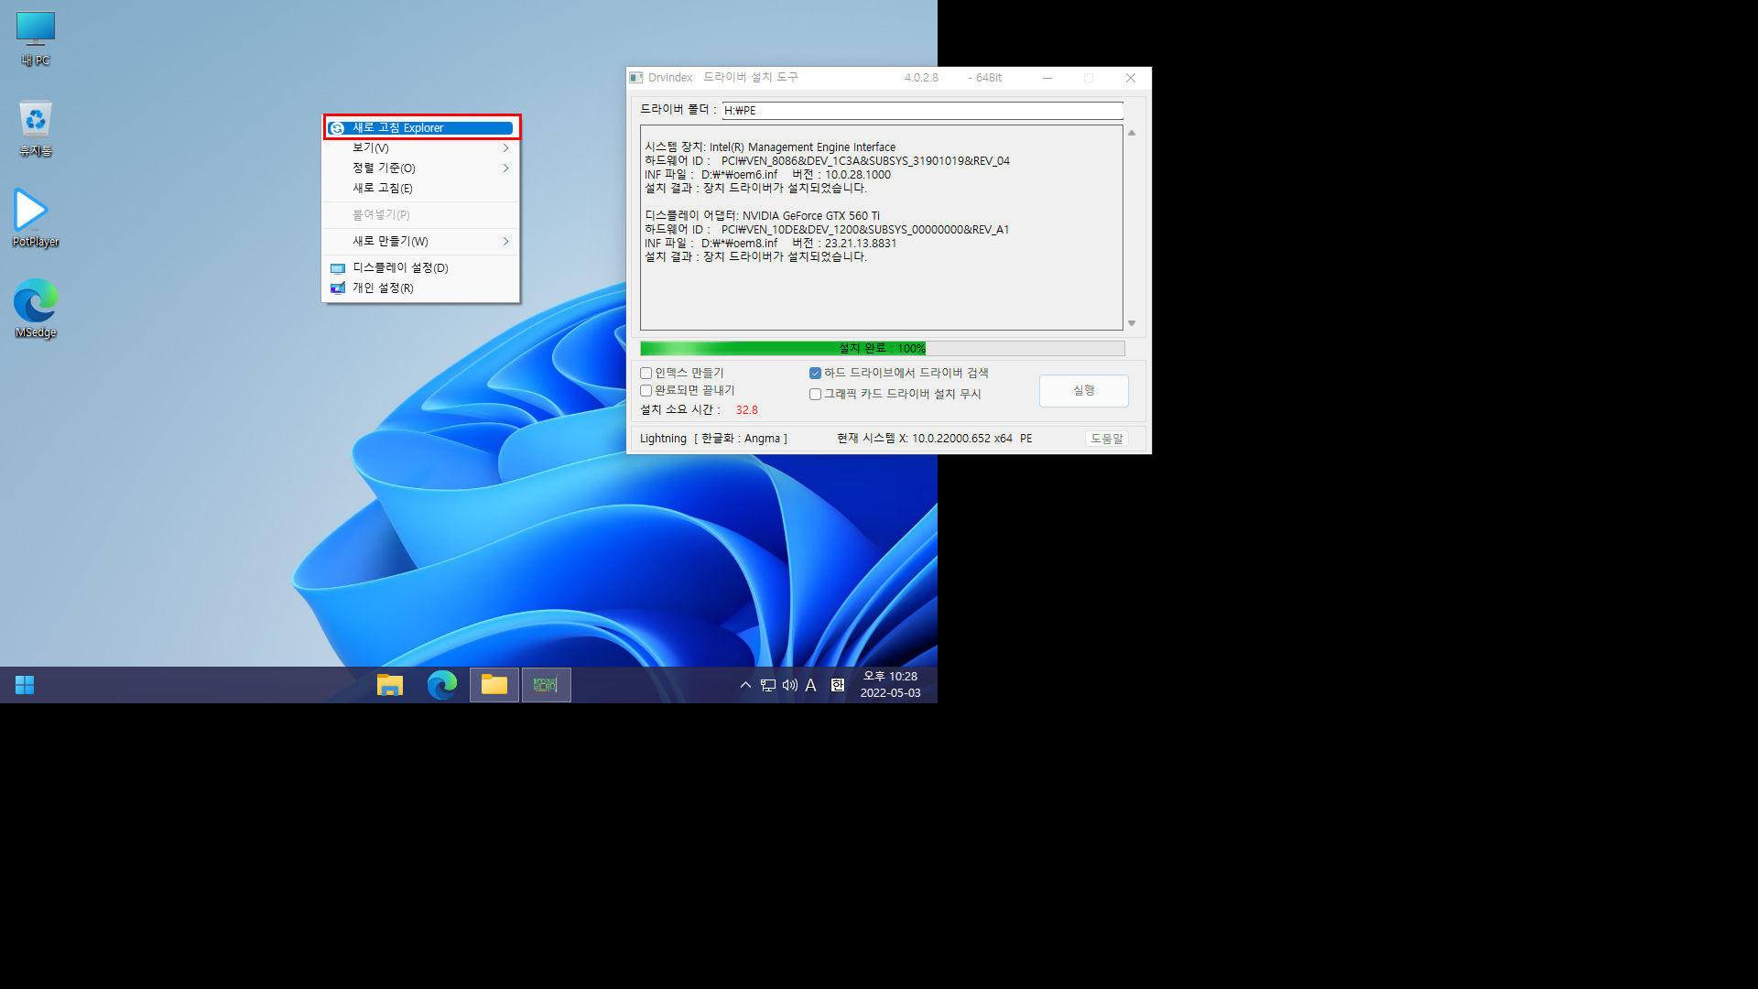Close the Drvindex window
Image resolution: width=1758 pixels, height=989 pixels.
pos(1131,78)
